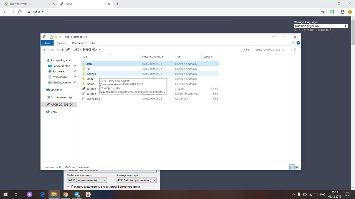
Task: Switch to the µTorrent Web browser tab
Action: coord(29,4)
